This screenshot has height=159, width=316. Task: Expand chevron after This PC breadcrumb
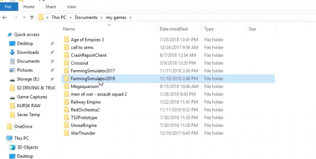(70, 18)
